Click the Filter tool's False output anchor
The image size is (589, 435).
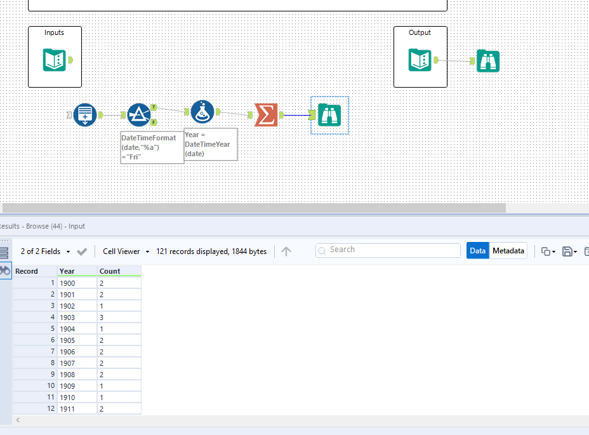click(154, 122)
